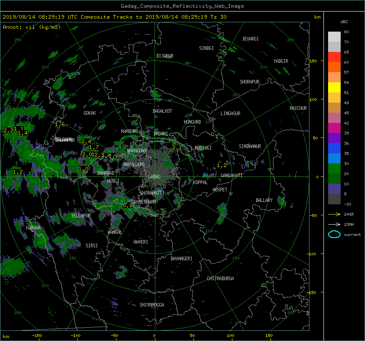
Task: Click the SHIVAMOGGA city label
Action: point(152,305)
